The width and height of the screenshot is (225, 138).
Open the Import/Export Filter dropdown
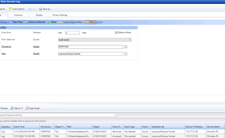[72, 22]
